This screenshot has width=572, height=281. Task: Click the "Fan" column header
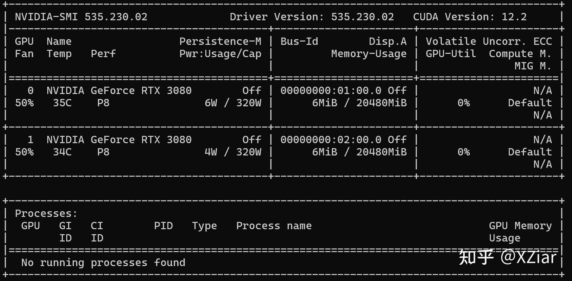tap(24, 54)
